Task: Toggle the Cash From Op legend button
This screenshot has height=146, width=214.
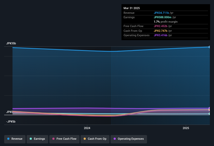Action: coord(95,139)
